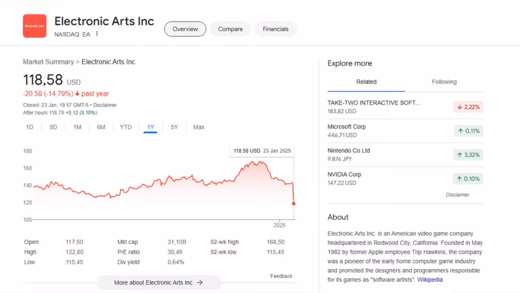Click Take-Two's red down-arrow percentage badge
The height and width of the screenshot is (293, 520).
[x=467, y=107]
